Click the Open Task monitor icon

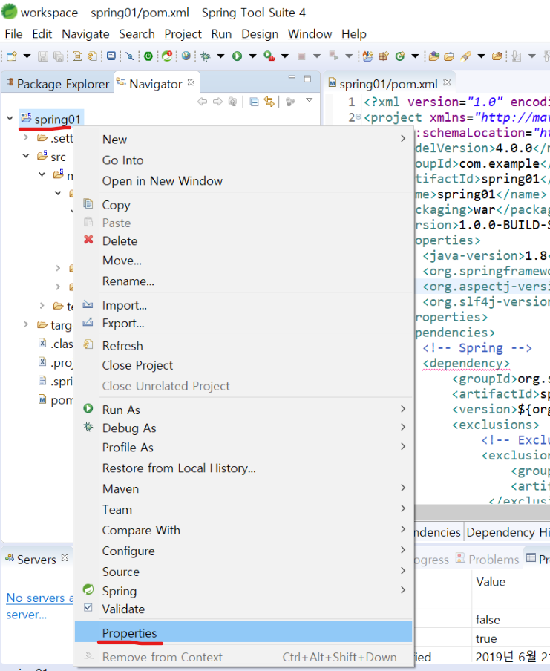click(x=111, y=56)
